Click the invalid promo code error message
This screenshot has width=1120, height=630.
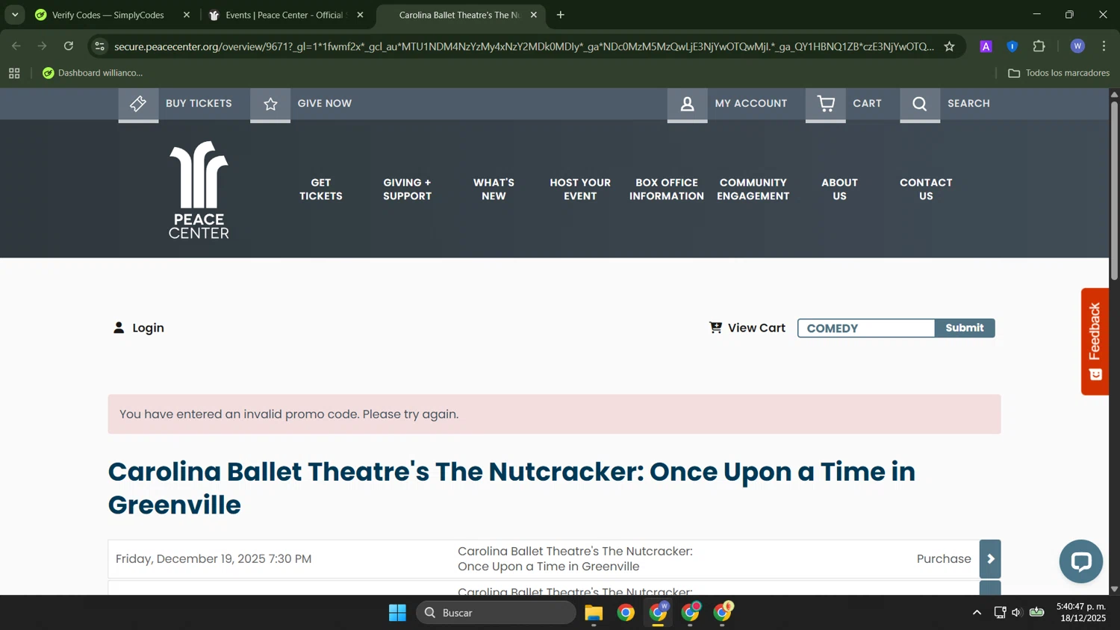[x=554, y=414]
